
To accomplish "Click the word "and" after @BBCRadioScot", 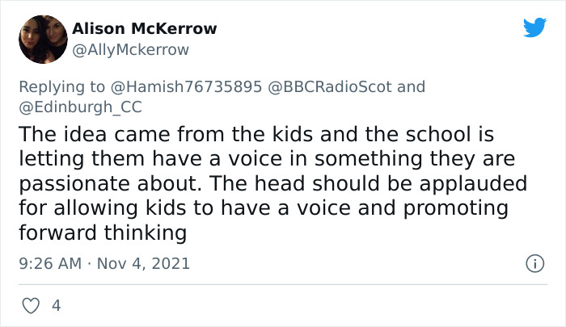I will [409, 86].
